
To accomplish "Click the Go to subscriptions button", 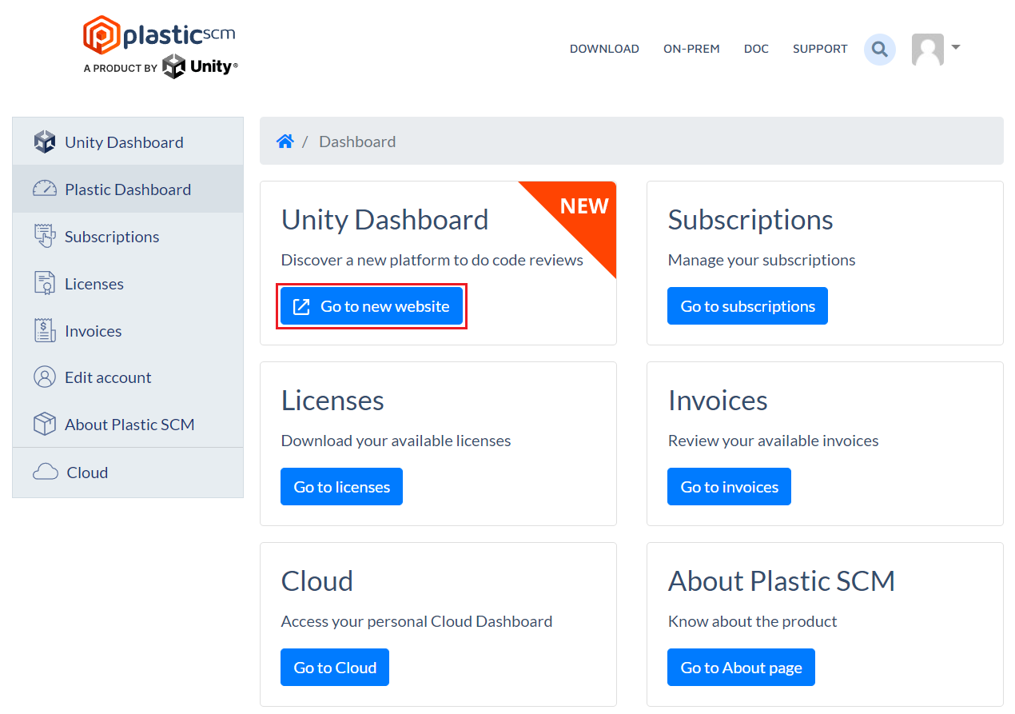I will 747,306.
